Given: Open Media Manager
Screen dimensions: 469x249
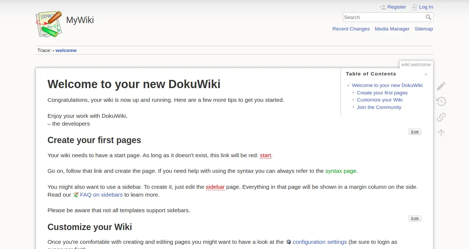Looking at the screenshot, I should [392, 29].
